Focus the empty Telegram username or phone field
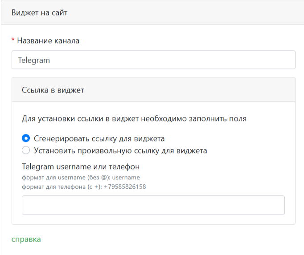 click(153, 205)
